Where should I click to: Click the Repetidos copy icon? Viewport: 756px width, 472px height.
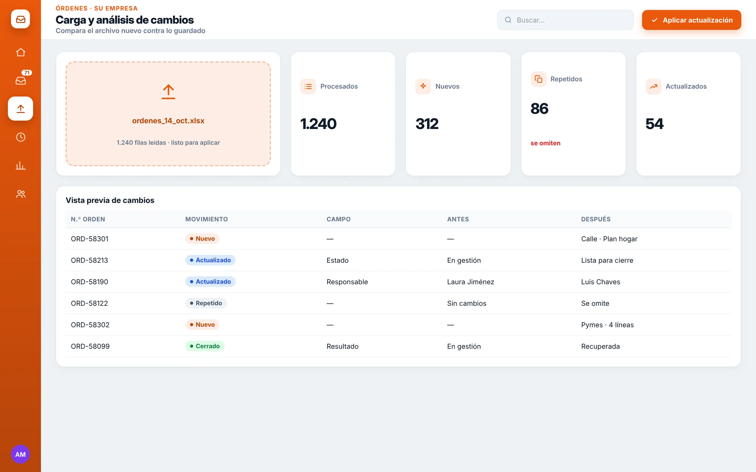coord(538,79)
